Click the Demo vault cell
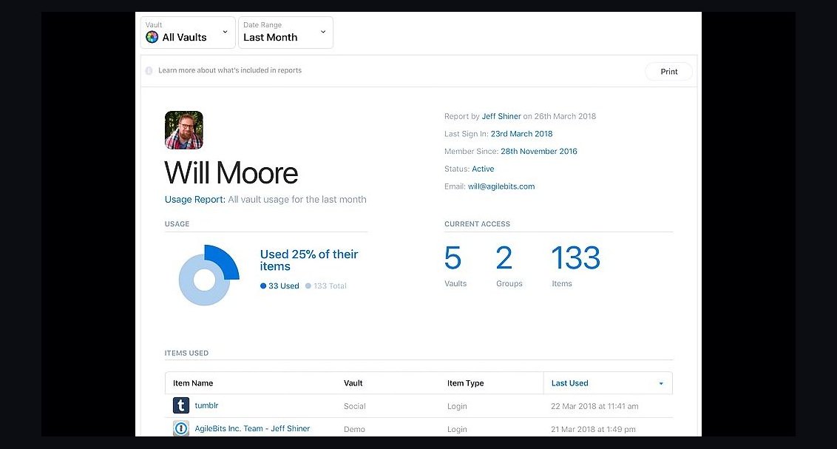837x449 pixels. (x=354, y=429)
